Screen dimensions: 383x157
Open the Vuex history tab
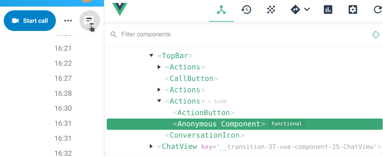[x=246, y=10]
